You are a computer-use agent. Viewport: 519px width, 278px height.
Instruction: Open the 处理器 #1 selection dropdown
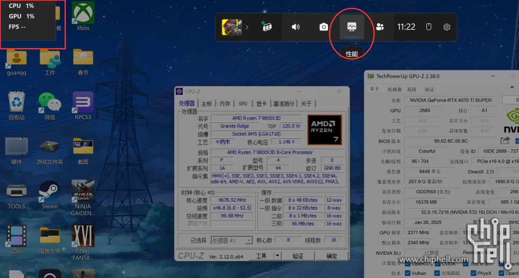pos(232,240)
